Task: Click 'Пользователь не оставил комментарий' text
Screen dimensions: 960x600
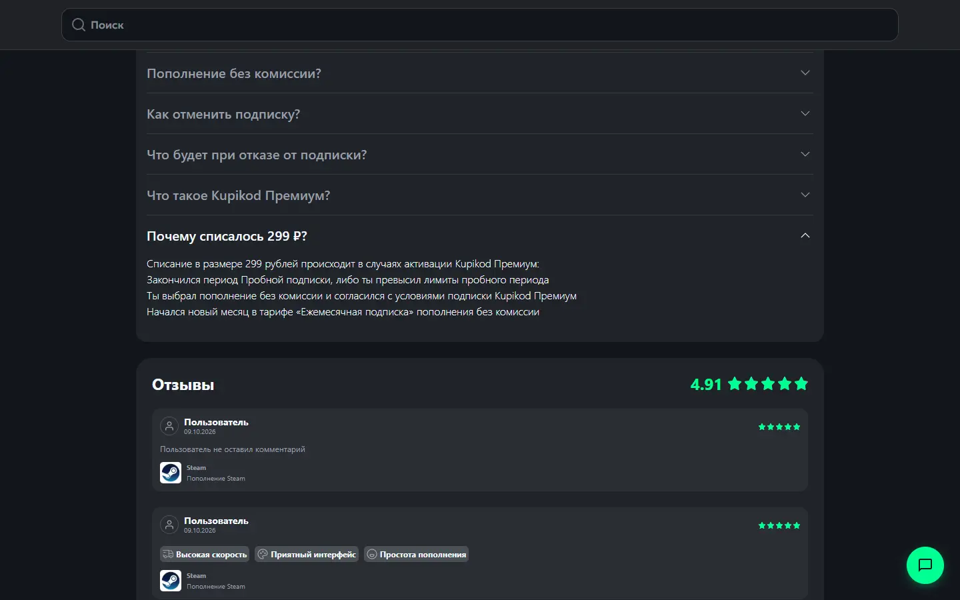Action: tap(233, 449)
